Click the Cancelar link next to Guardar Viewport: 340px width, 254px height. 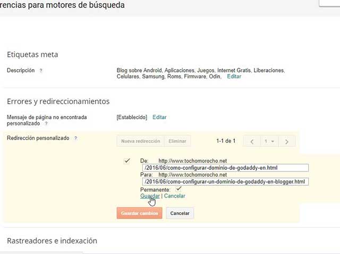(175, 196)
